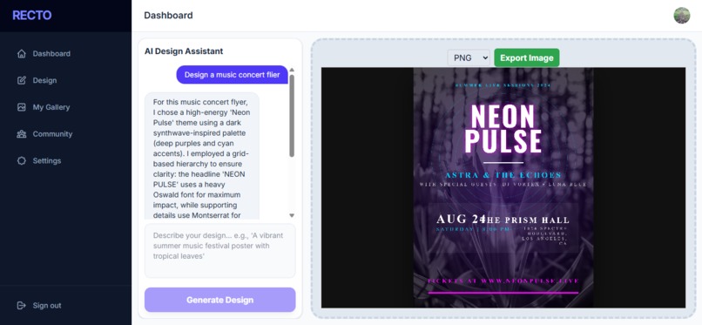Click the tickets website line on flyer
702x325 pixels.
click(x=503, y=281)
